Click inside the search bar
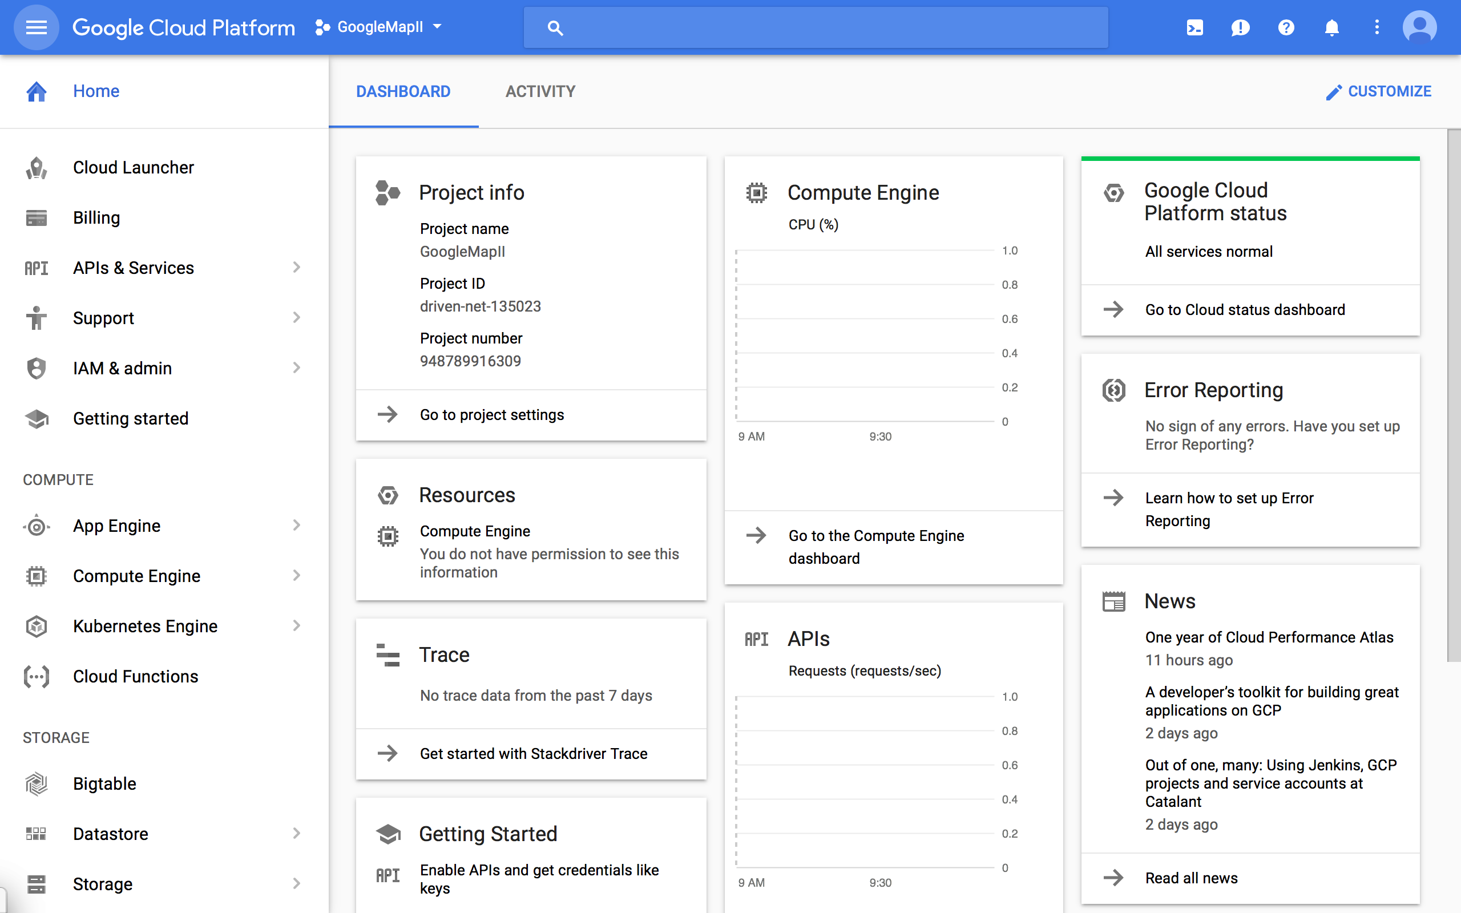Screen dimensions: 1461x913 tap(815, 27)
